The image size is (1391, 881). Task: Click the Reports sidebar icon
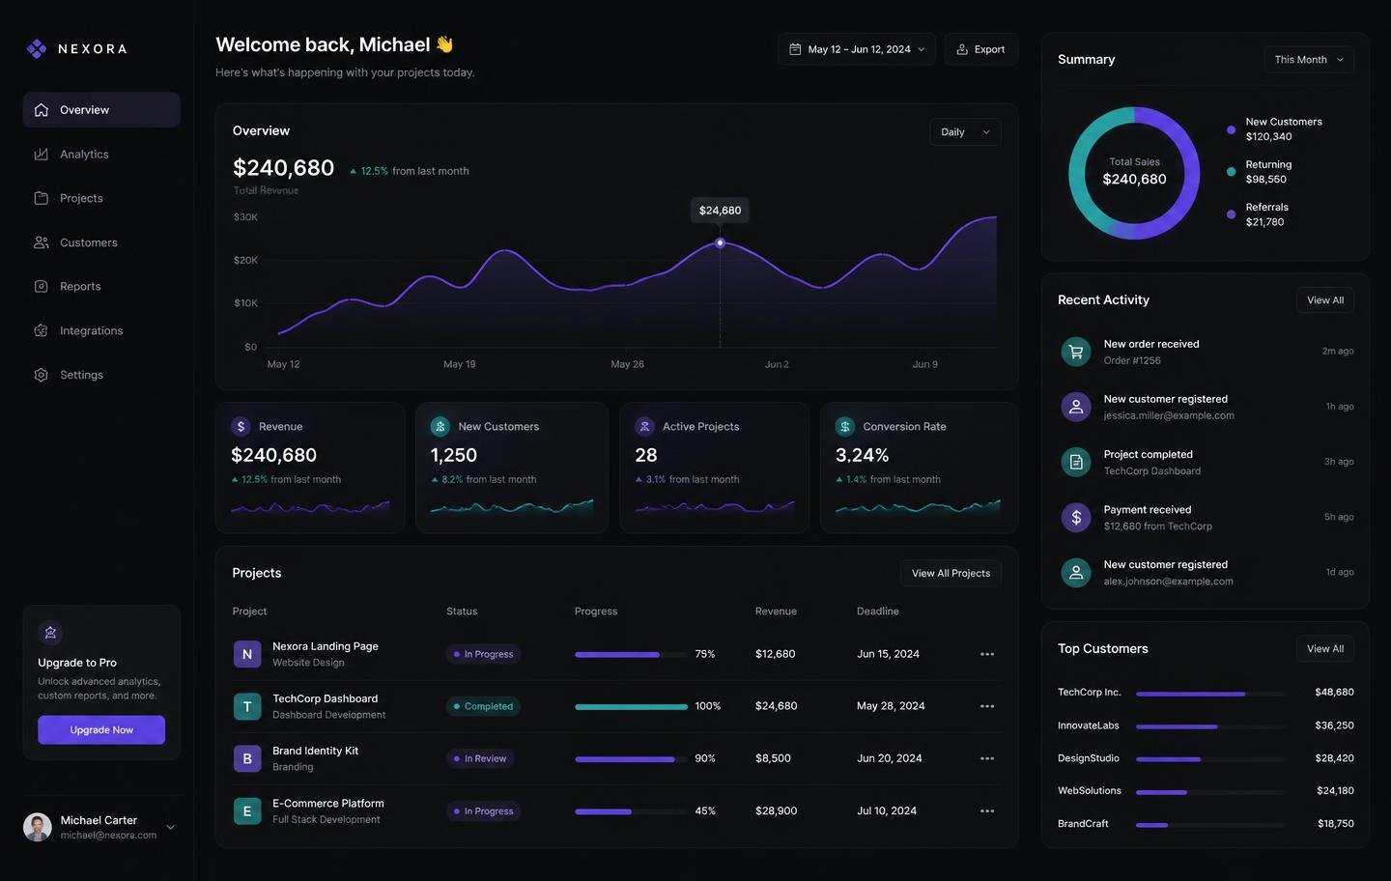click(41, 286)
